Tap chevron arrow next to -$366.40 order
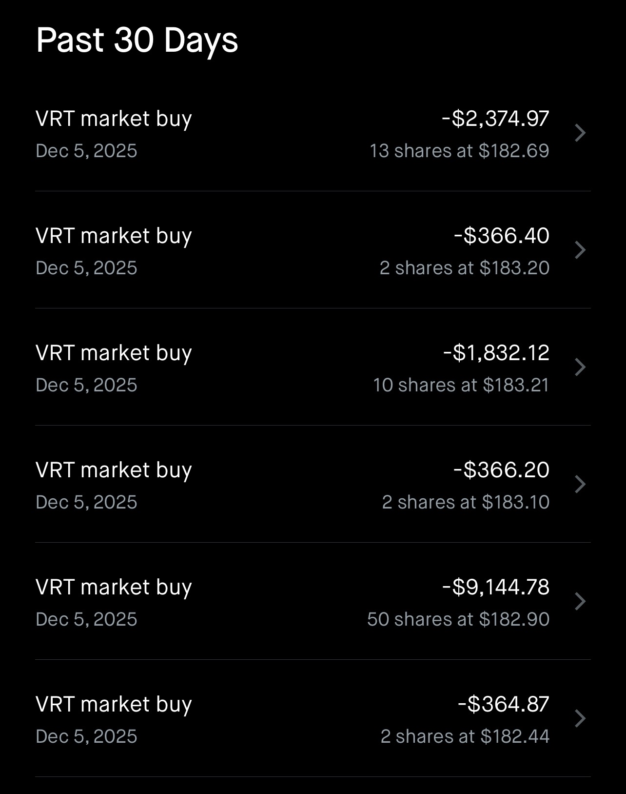The width and height of the screenshot is (626, 794). (580, 250)
